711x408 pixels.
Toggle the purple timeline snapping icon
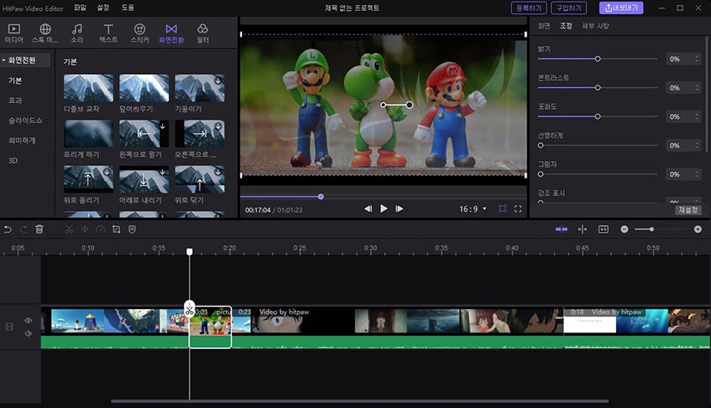pos(561,229)
